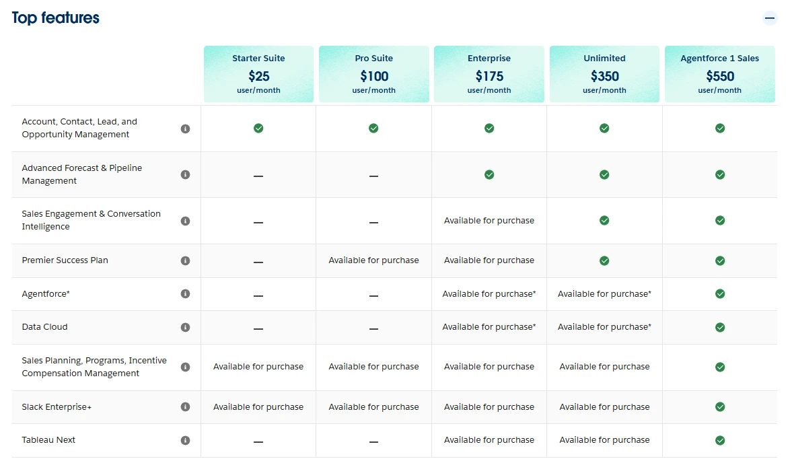
Task: Collapse the Top features section
Action: (x=769, y=18)
